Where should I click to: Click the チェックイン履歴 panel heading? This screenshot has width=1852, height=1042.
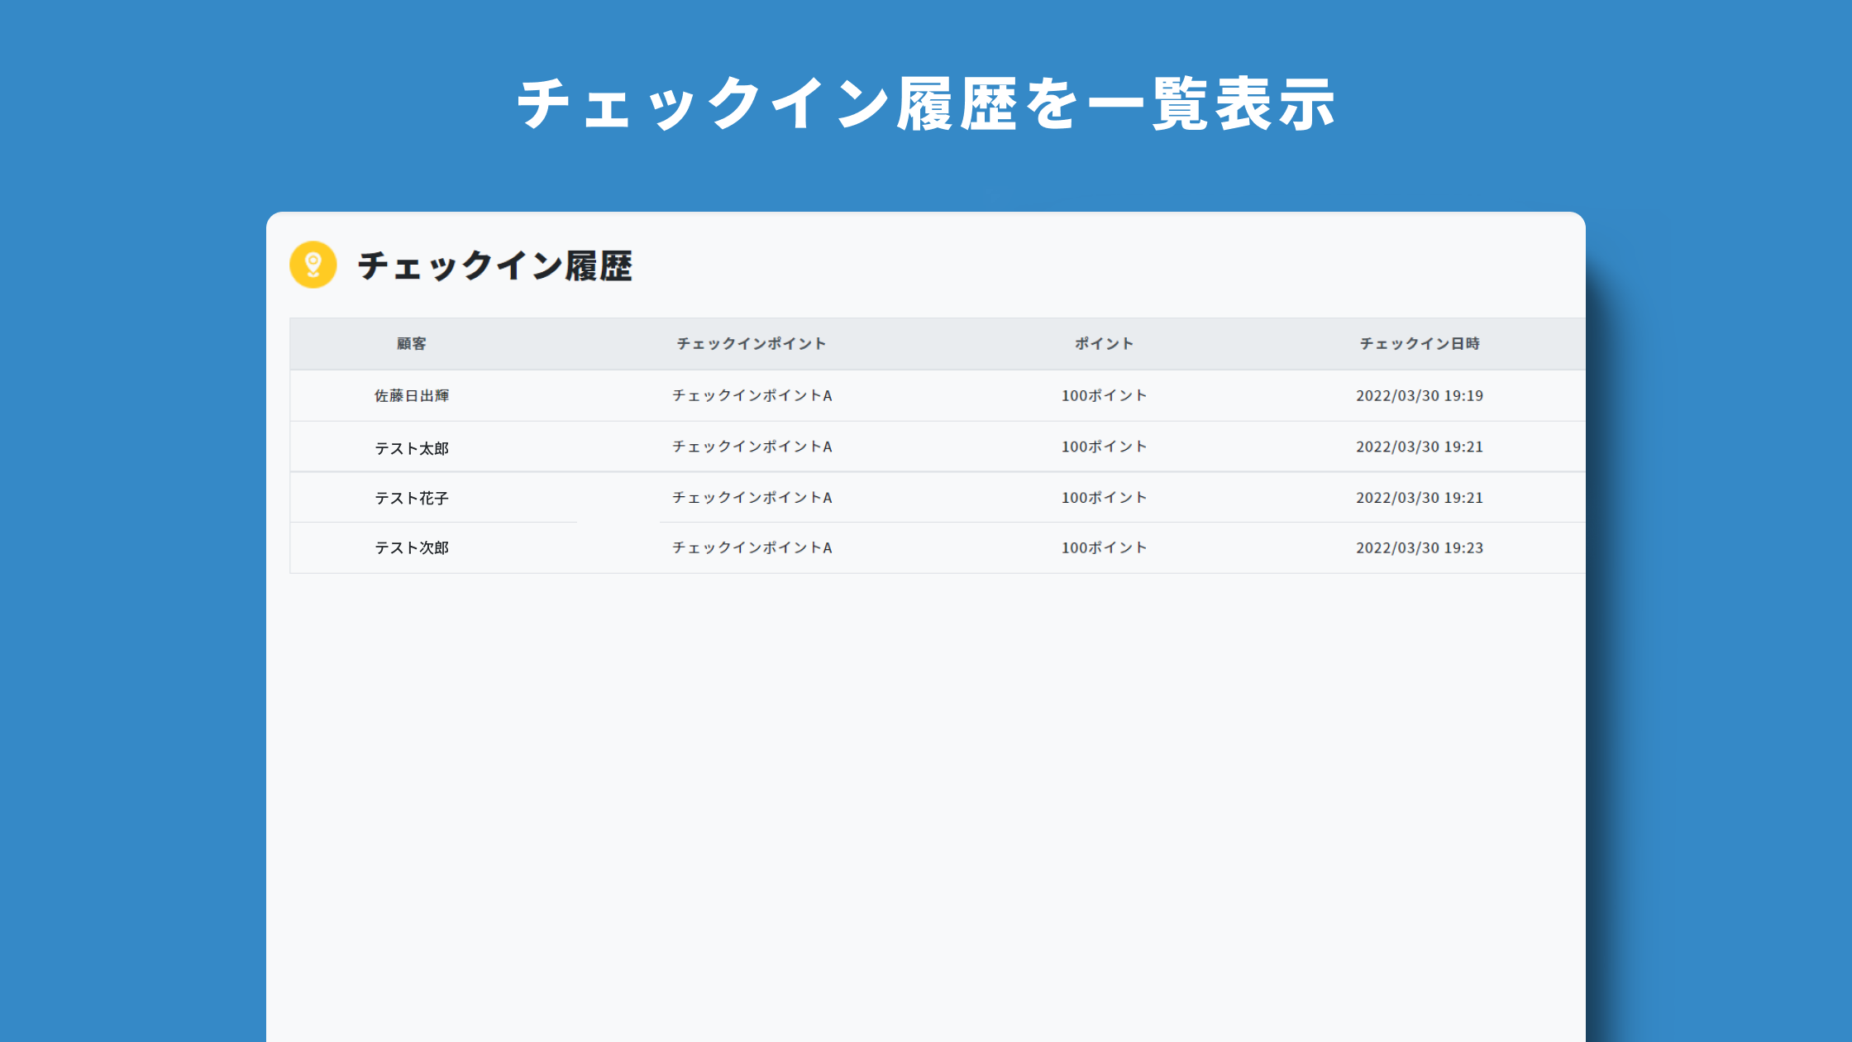click(494, 266)
